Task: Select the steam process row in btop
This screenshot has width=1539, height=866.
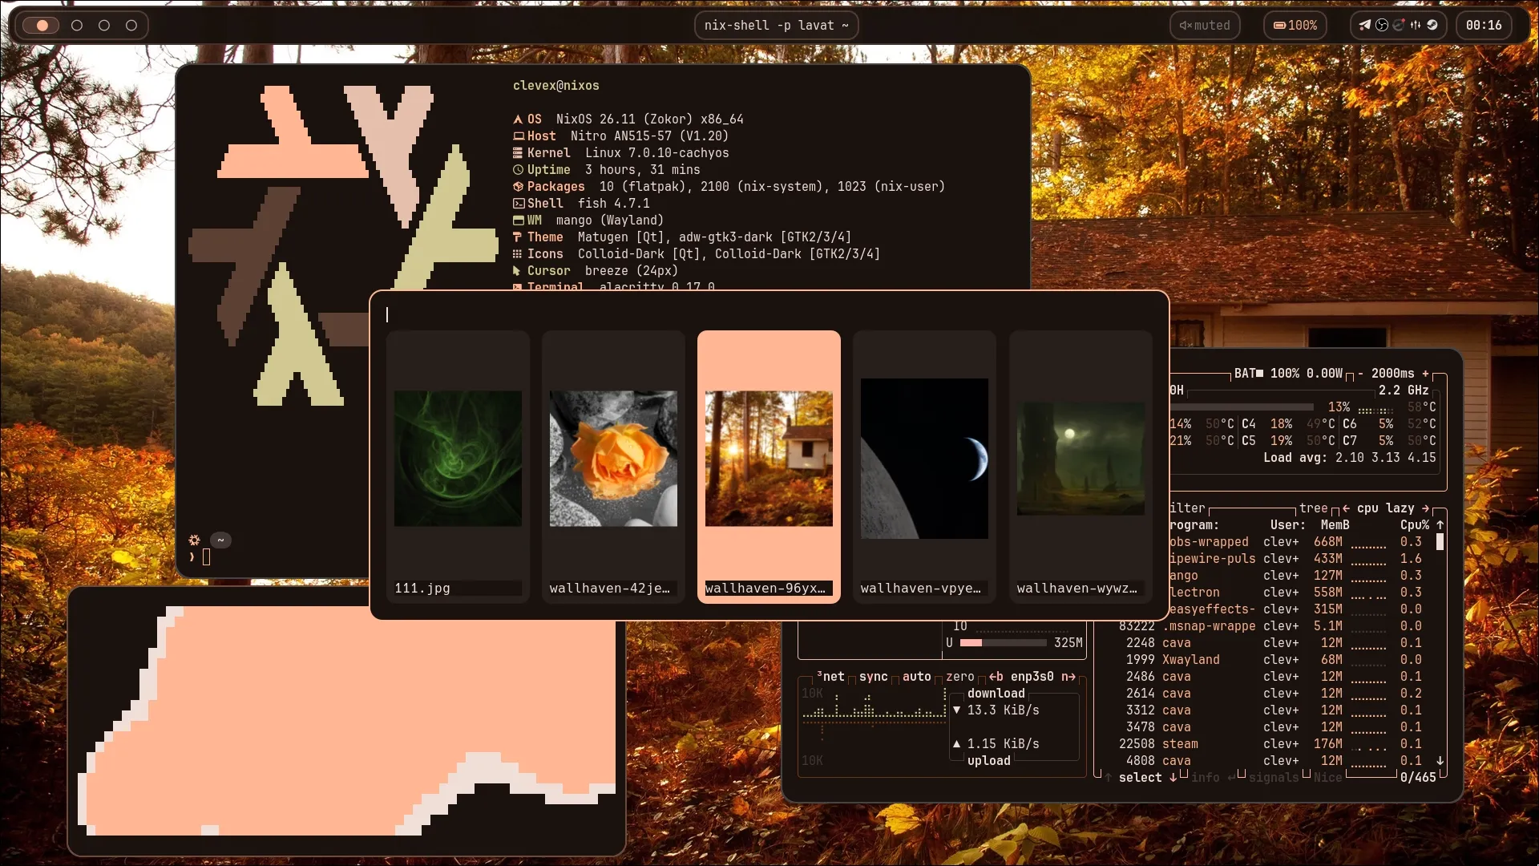Action: point(1270,744)
